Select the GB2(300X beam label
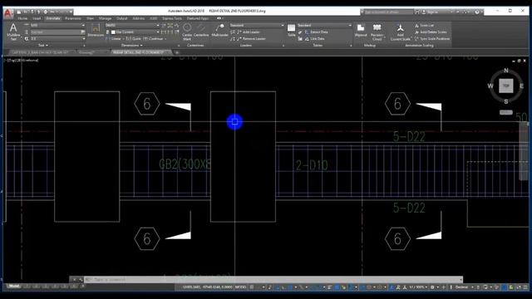This screenshot has width=532, height=299. tap(185, 164)
